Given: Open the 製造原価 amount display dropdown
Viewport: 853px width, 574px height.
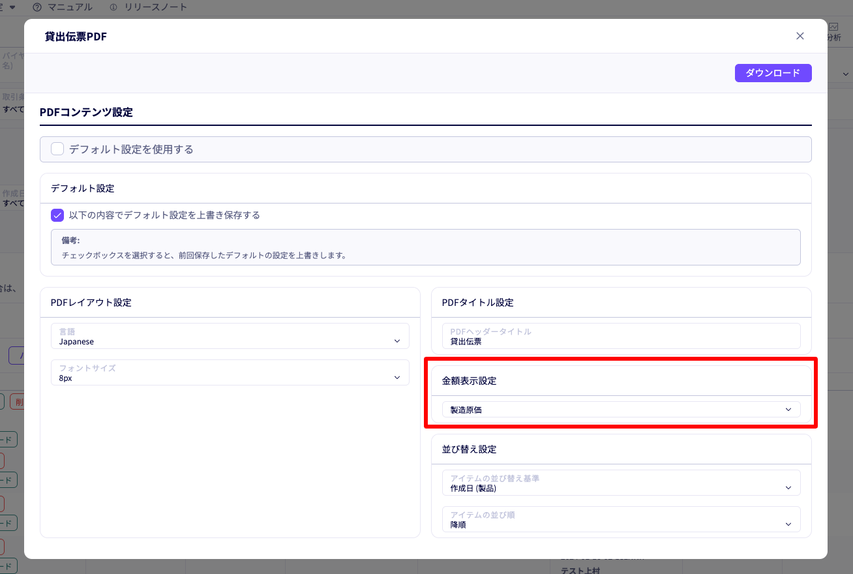Looking at the screenshot, I should click(621, 410).
